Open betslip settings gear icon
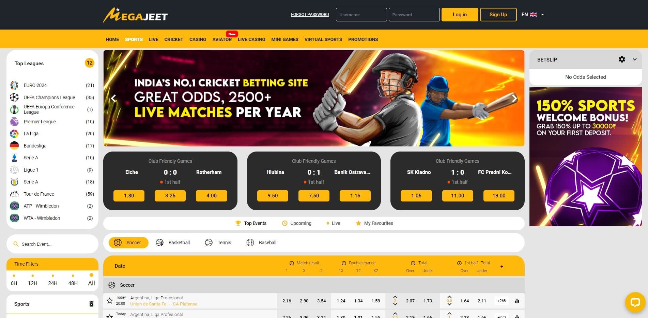The width and height of the screenshot is (648, 318). [622, 59]
